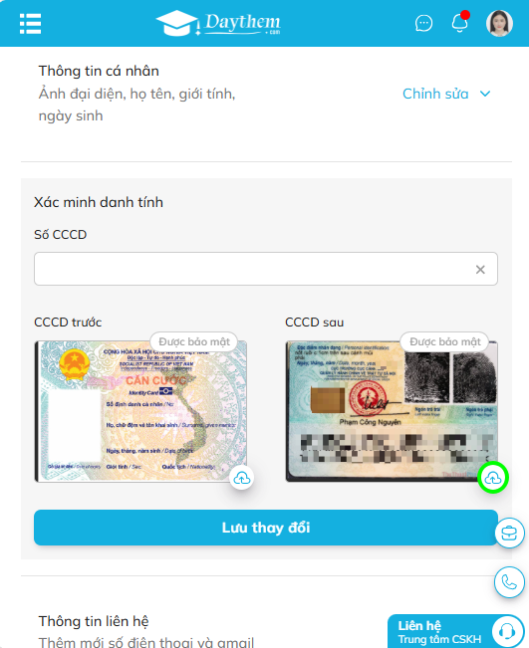The image size is (529, 648).
Task: Click the Daythem logo
Action: 218,23
